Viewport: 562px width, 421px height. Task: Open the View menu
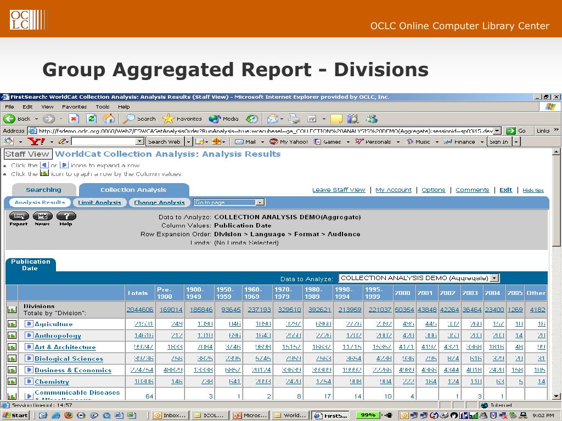pos(47,107)
